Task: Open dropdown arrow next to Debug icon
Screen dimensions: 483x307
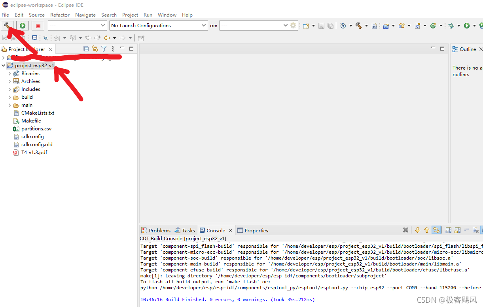Action: click(x=458, y=26)
